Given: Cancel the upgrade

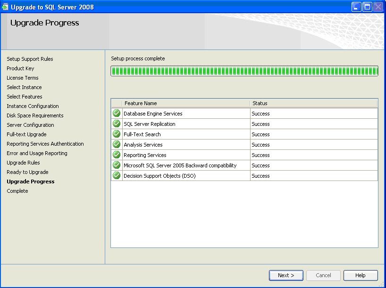Looking at the screenshot, I should 323,275.
